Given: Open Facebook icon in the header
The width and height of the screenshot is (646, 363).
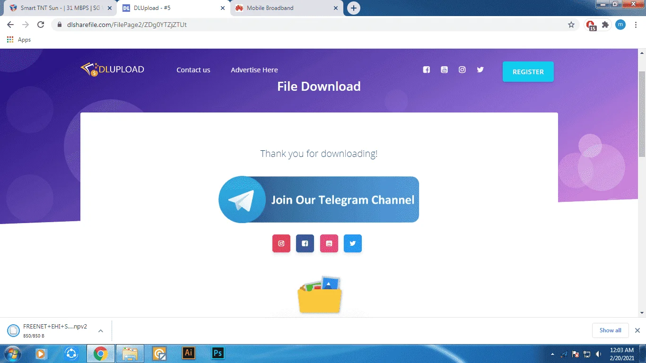Looking at the screenshot, I should point(426,69).
